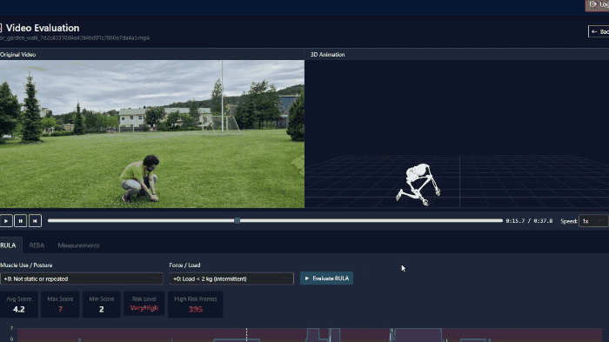
Task: Switch to the REBA tab
Action: [x=37, y=245]
